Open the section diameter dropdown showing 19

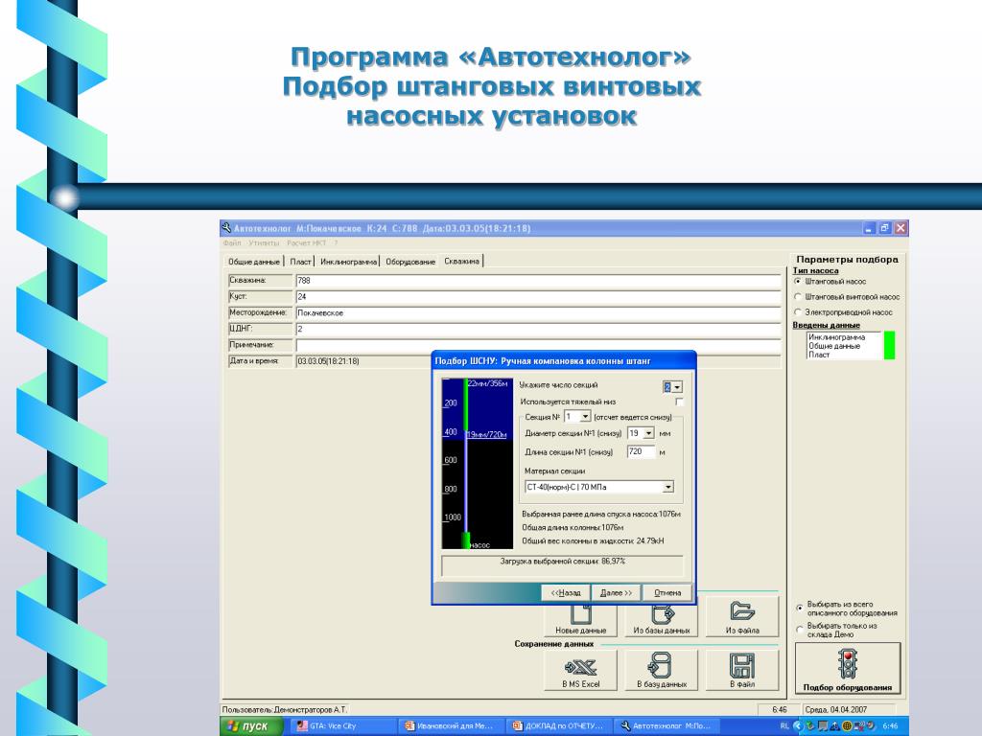pyautogui.click(x=649, y=433)
